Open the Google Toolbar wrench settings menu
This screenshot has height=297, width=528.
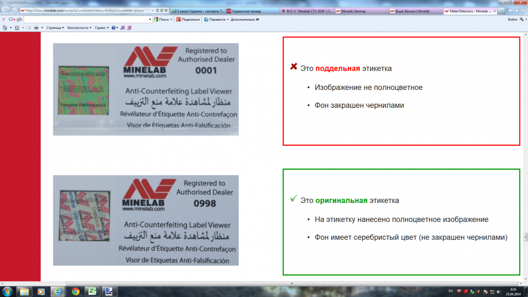tap(522, 20)
